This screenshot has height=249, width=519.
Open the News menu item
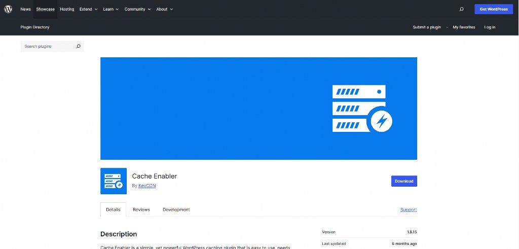pyautogui.click(x=25, y=9)
